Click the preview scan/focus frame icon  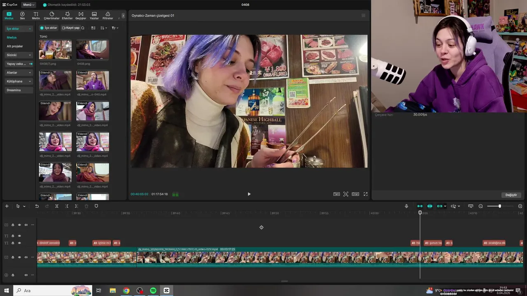346,194
